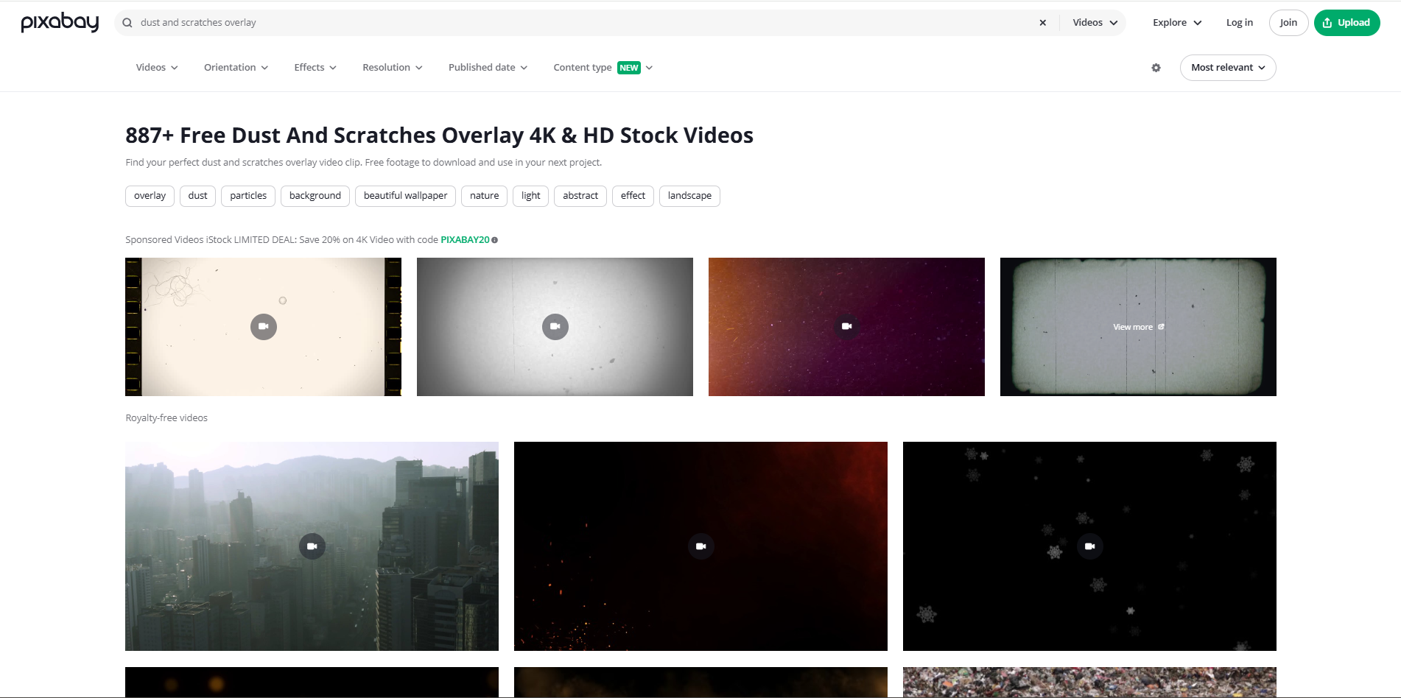Screen dimensions: 1401x698
Task: Open the Most relevant sort dropdown
Action: [1227, 67]
